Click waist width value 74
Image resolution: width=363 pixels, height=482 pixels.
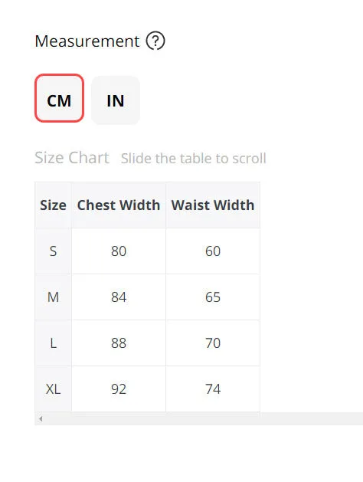click(x=213, y=389)
